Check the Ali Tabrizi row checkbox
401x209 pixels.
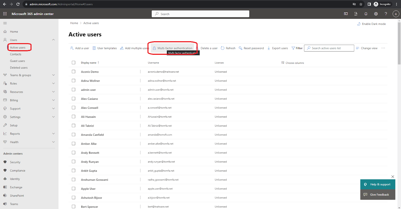click(x=73, y=126)
